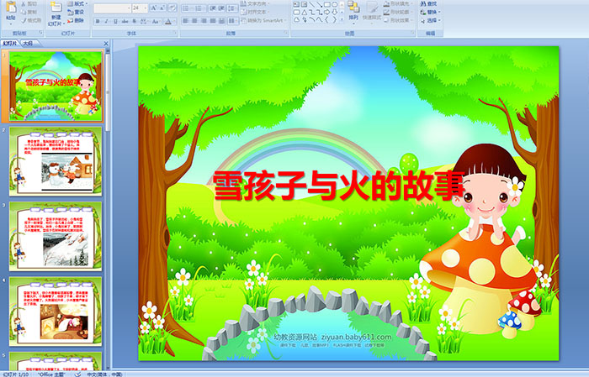Click Convert to SmartArt button
589x377 pixels.
tap(261, 21)
